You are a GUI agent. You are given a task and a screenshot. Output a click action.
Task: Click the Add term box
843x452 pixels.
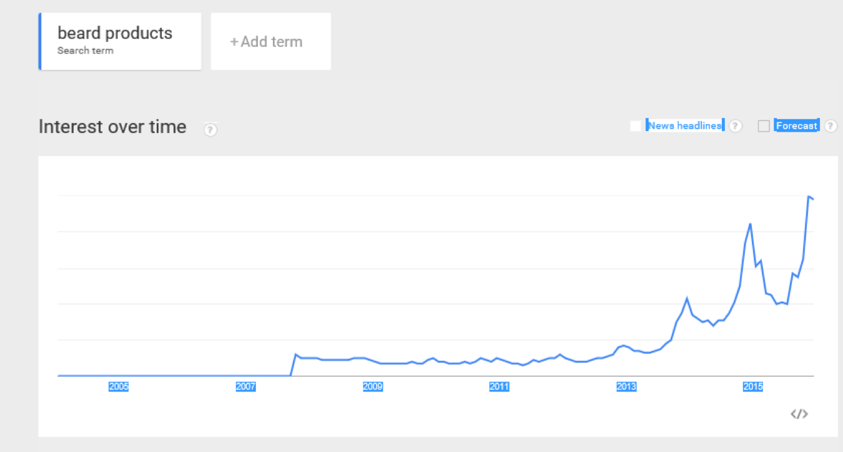tap(271, 41)
